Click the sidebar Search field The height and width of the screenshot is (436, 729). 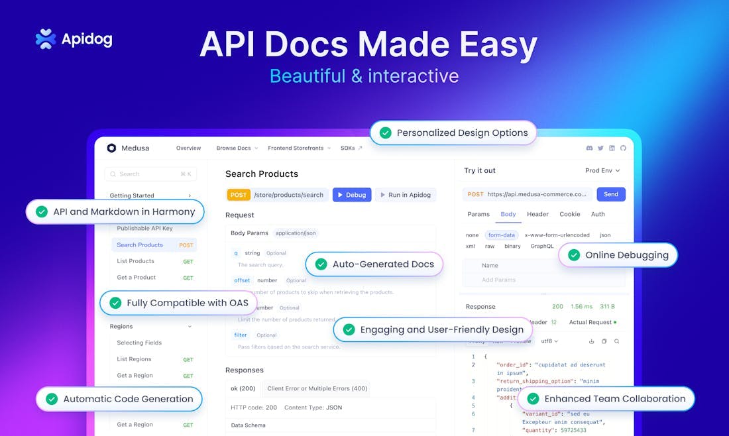pyautogui.click(x=150, y=174)
